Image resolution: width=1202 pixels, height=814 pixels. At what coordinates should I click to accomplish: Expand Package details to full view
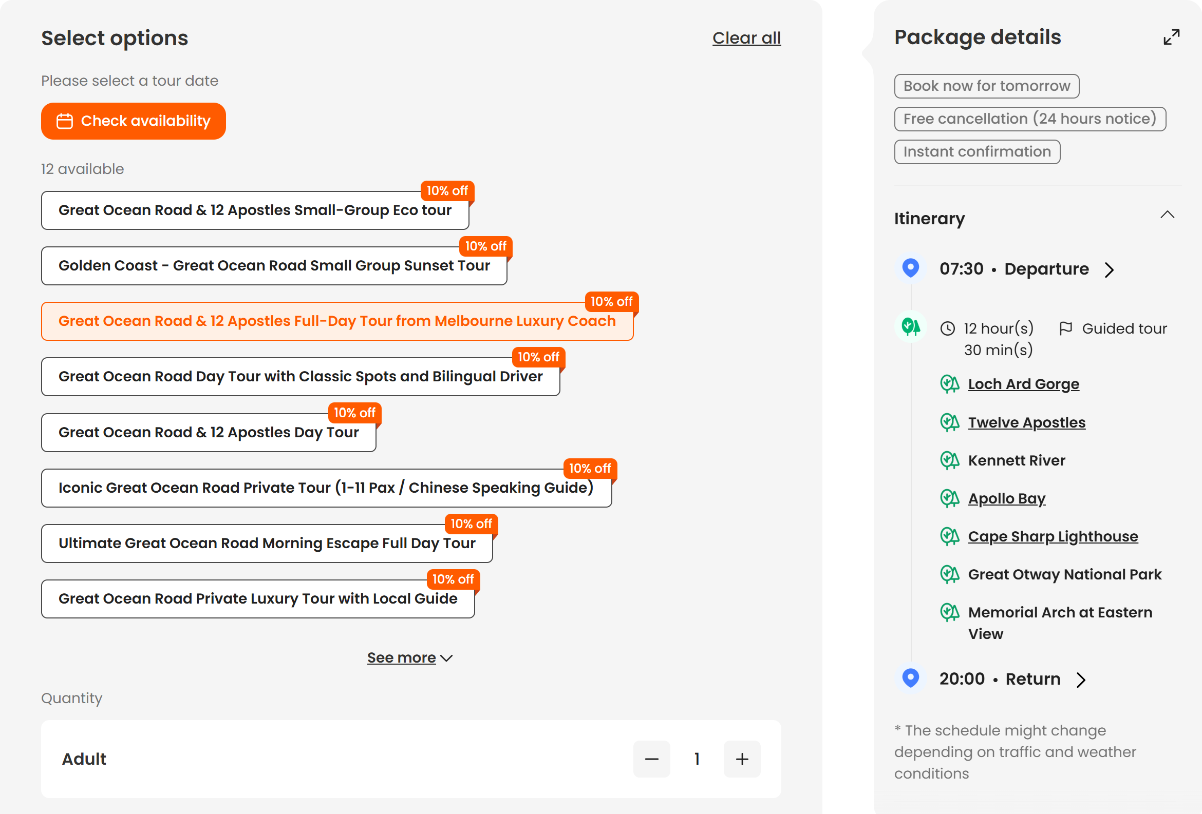pyautogui.click(x=1171, y=37)
